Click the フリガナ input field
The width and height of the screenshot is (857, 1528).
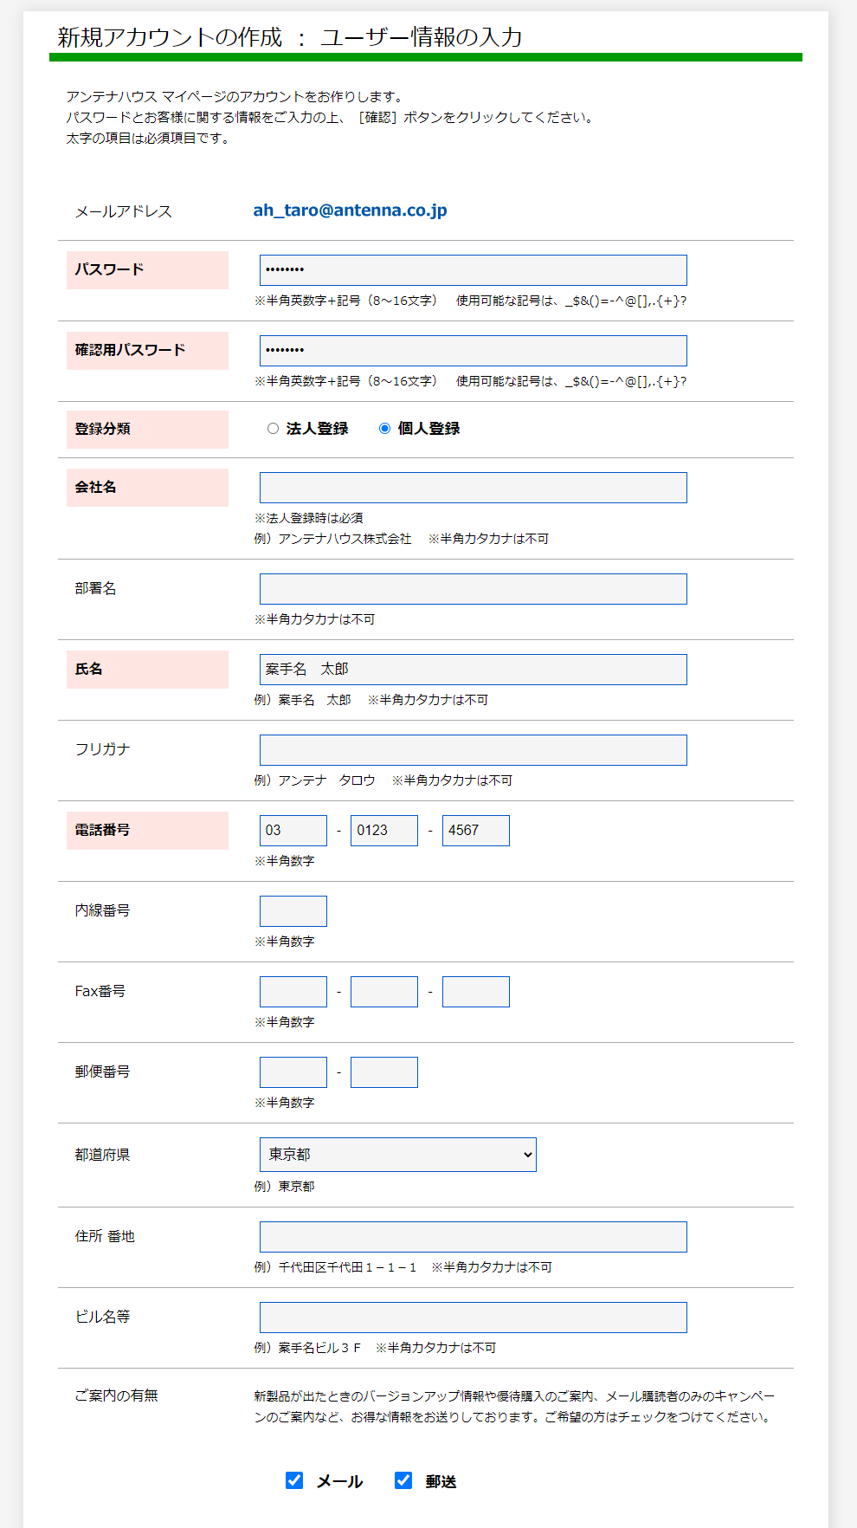click(473, 750)
